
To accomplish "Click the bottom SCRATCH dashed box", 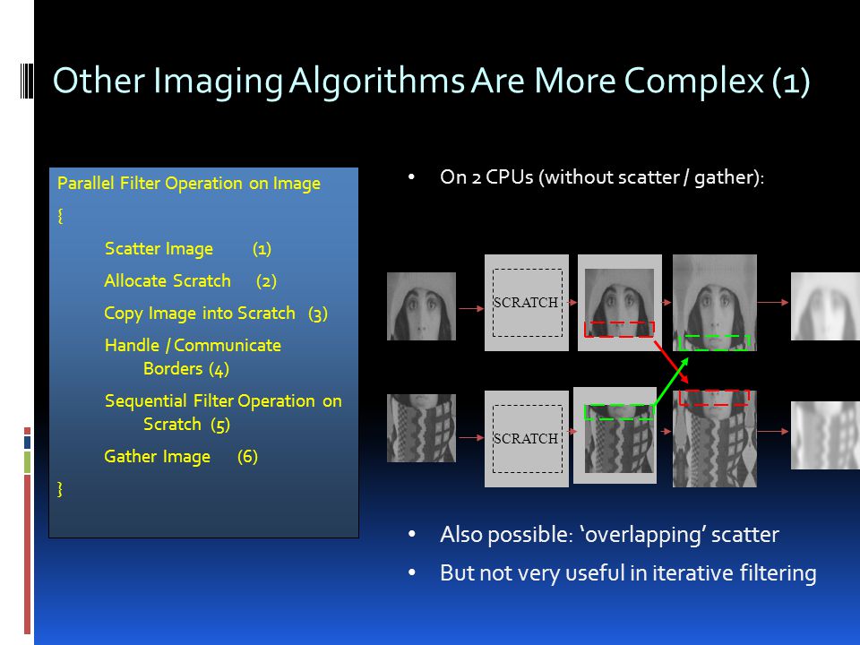I will click(x=527, y=439).
